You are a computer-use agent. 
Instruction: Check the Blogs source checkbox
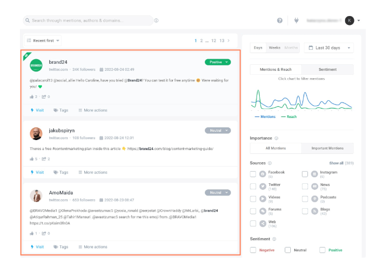tap(305, 211)
